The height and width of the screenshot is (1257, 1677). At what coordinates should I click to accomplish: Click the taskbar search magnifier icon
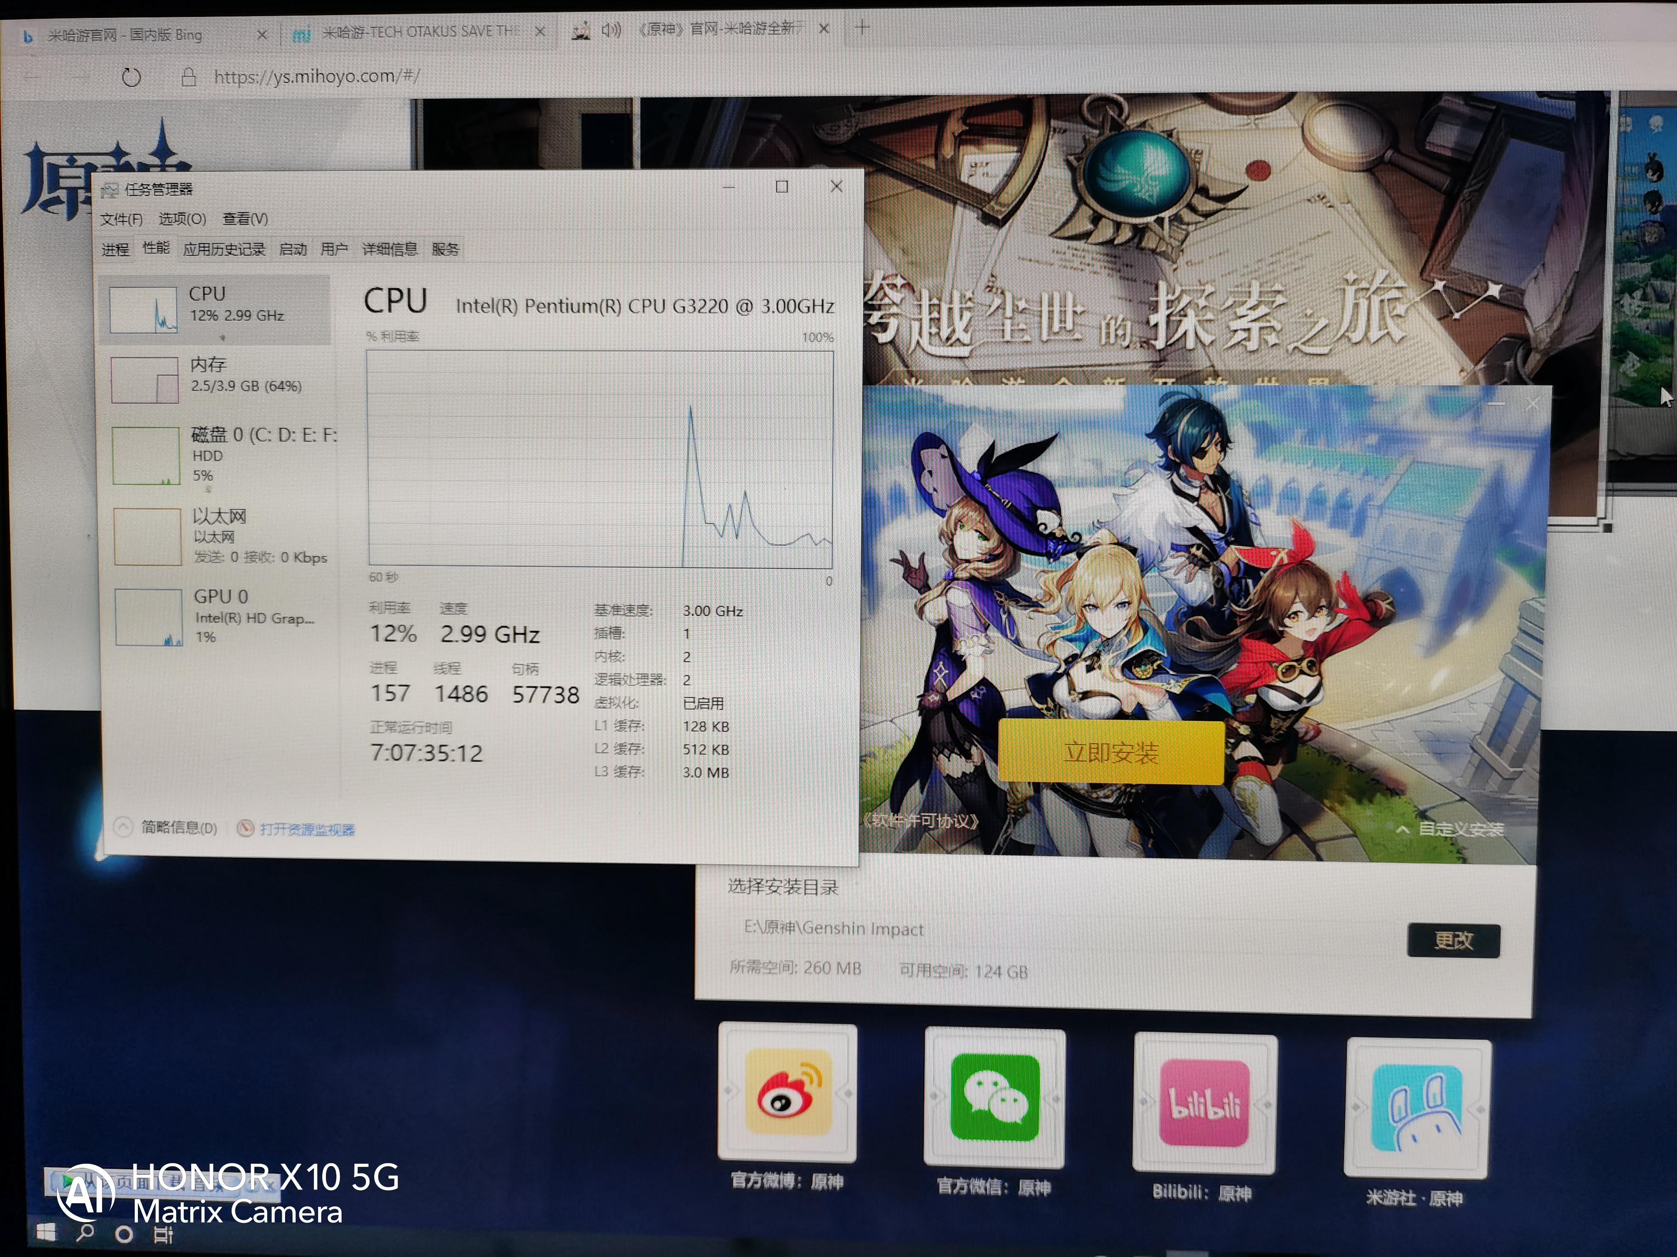(x=86, y=1233)
